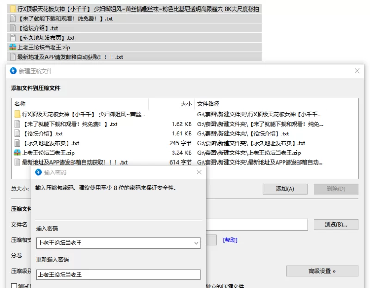Select 【论坛介绍】.txt name in dialog table
370x288 pixels.
click(x=43, y=134)
